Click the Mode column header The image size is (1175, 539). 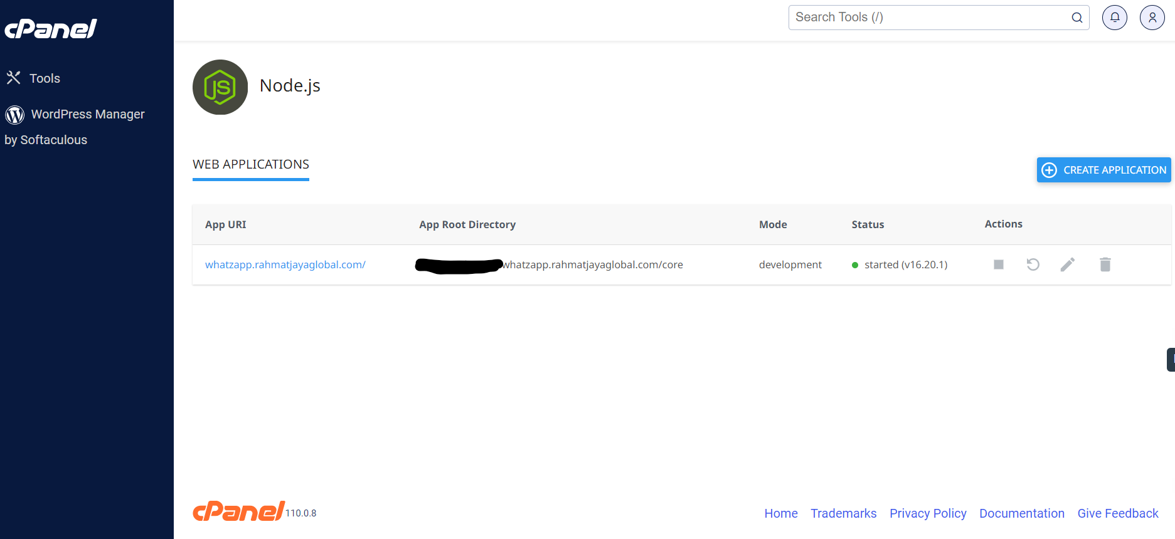click(773, 224)
